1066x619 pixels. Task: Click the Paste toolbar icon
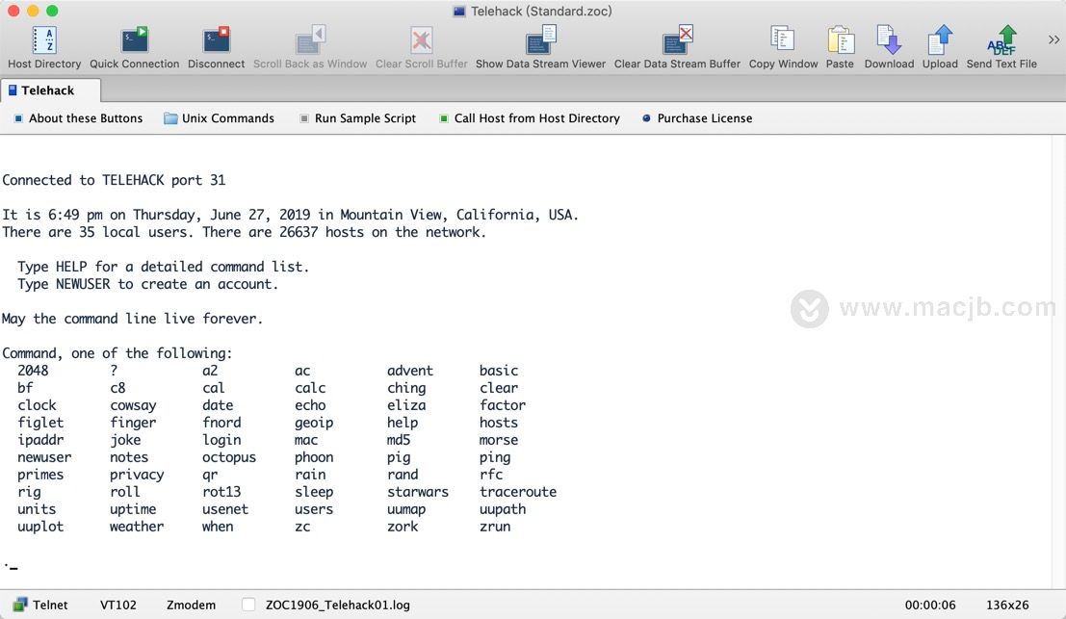coord(841,40)
